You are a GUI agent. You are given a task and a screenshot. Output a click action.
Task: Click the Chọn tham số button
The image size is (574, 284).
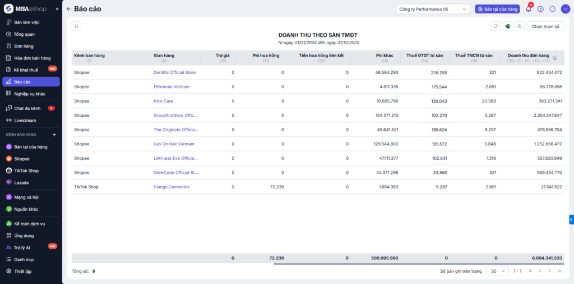pyautogui.click(x=545, y=26)
